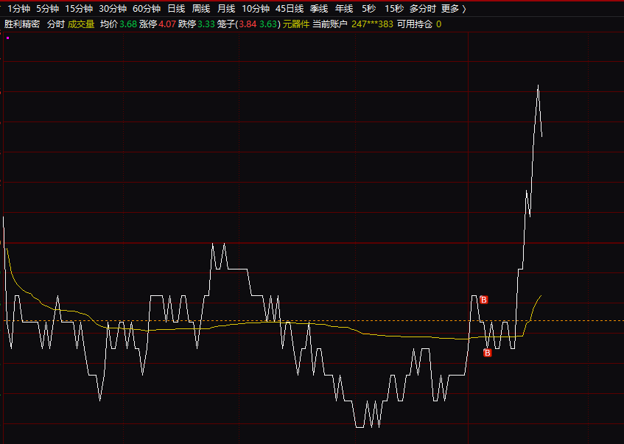Open the 元器件 sector link
The width and height of the screenshot is (624, 444).
[295, 24]
